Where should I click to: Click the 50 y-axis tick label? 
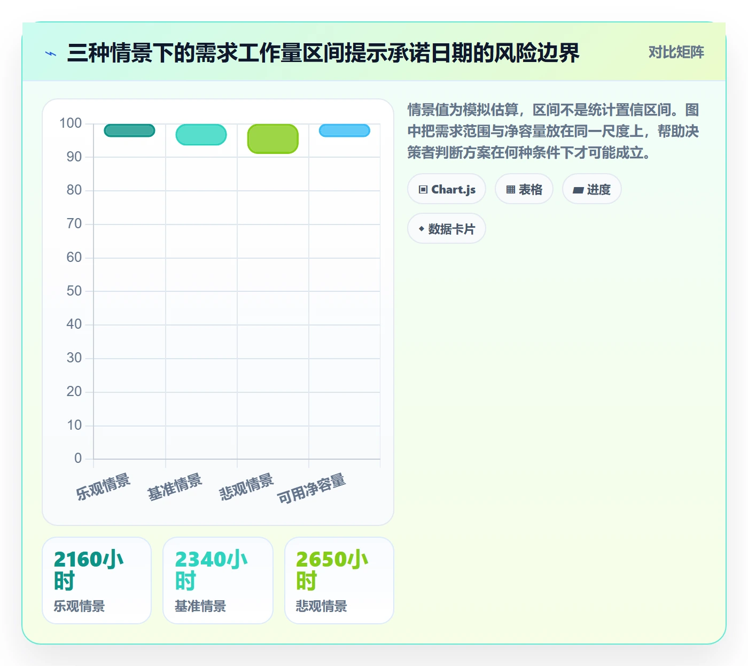(74, 291)
